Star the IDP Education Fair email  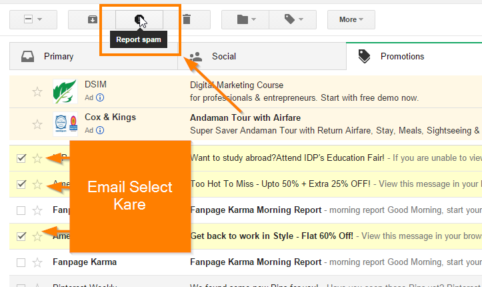[x=37, y=158]
